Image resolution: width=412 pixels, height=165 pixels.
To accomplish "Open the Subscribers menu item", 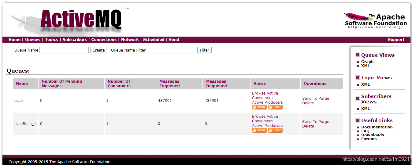I will (x=75, y=40).
